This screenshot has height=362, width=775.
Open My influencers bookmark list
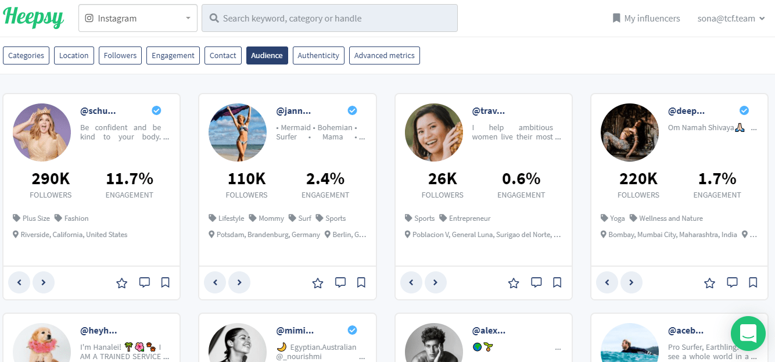[x=646, y=19]
